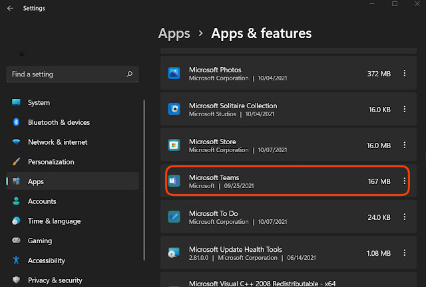Click the Accounts person icon
This screenshot has height=287, width=426.
point(16,201)
